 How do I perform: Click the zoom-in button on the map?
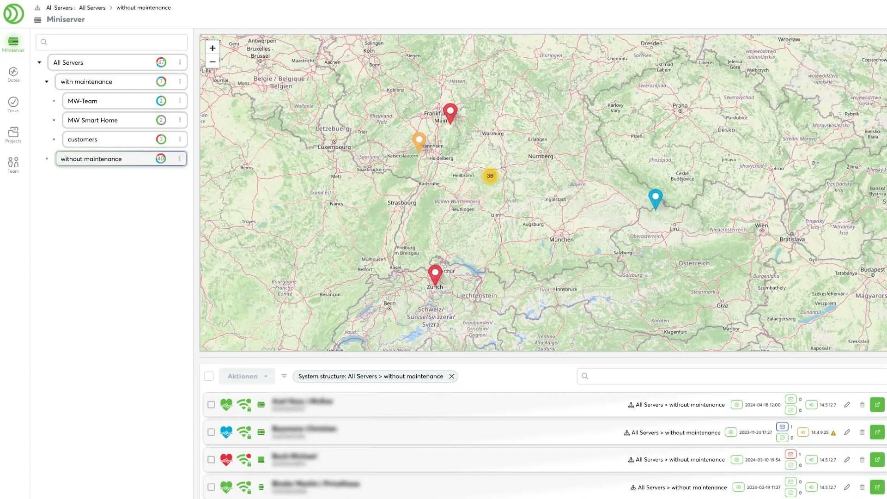(212, 48)
